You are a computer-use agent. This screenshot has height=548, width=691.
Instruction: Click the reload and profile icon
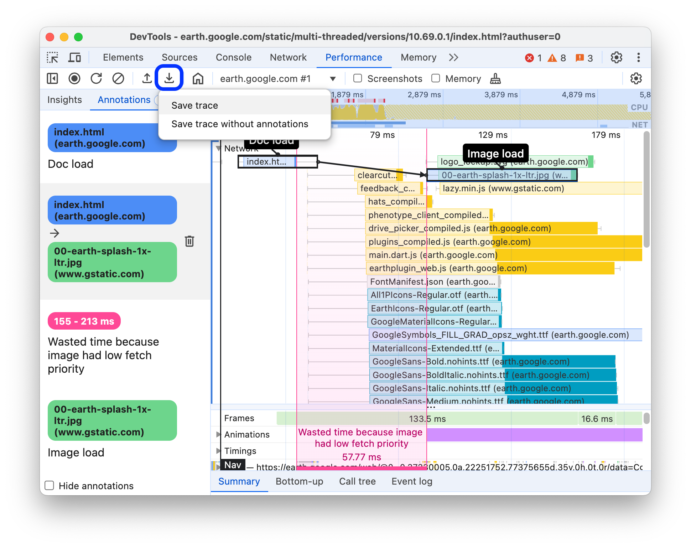pos(96,78)
